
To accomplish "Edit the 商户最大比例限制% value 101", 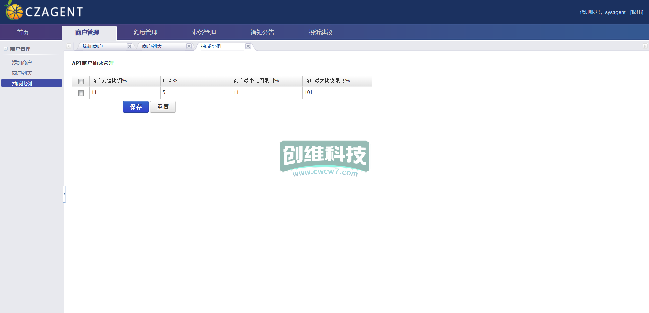I will 337,92.
